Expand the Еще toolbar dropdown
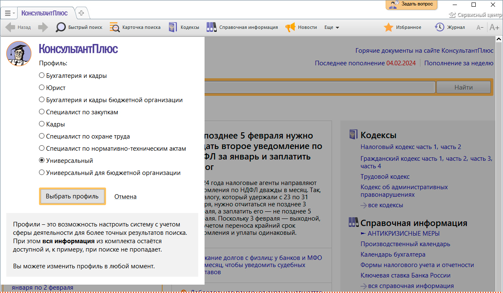Image resolution: width=503 pixels, height=293 pixels. point(332,27)
